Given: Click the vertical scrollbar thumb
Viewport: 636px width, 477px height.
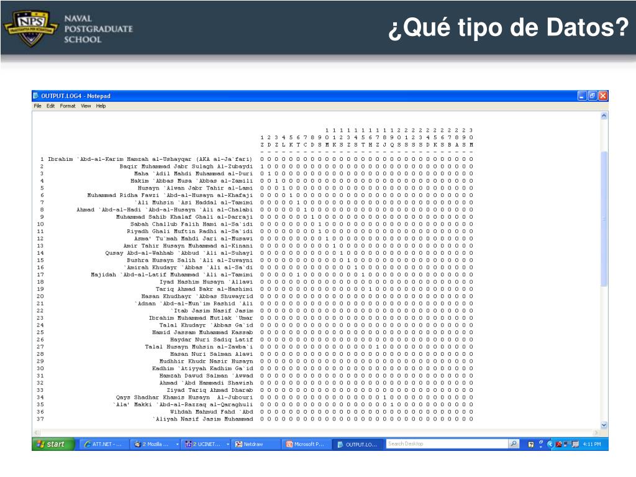Looking at the screenshot, I should 604,218.
